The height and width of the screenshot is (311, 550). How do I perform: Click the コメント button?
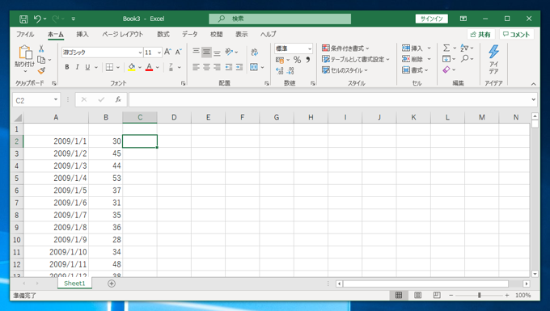click(x=516, y=34)
